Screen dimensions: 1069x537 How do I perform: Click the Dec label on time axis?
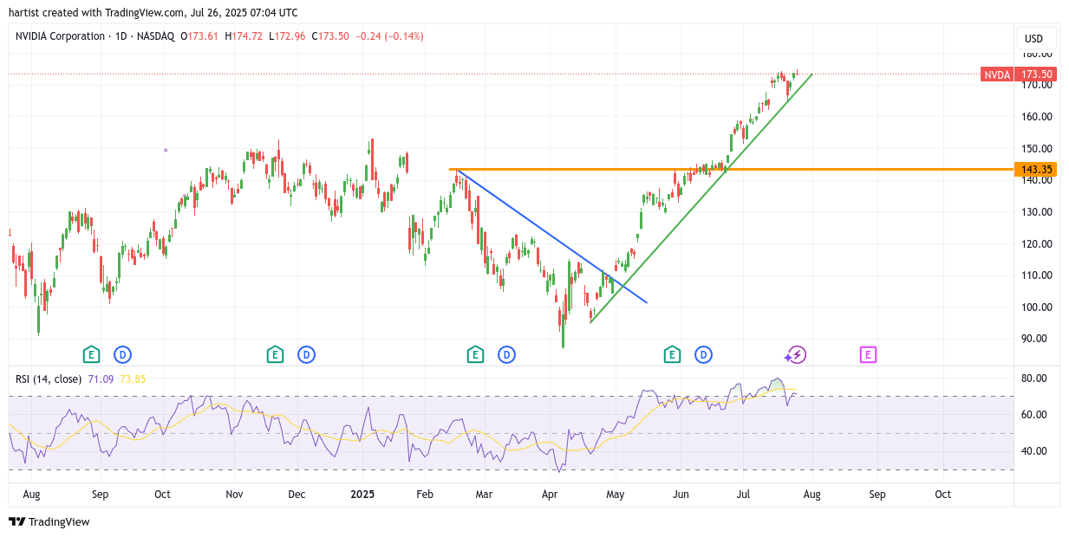click(297, 495)
